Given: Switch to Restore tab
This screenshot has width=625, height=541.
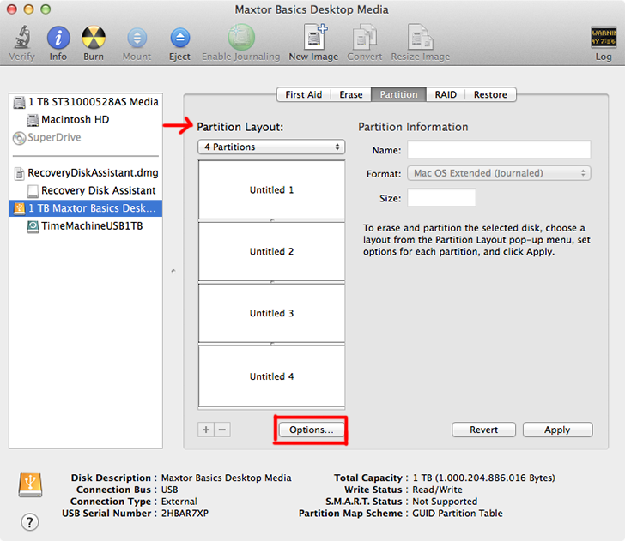Looking at the screenshot, I should [x=491, y=95].
